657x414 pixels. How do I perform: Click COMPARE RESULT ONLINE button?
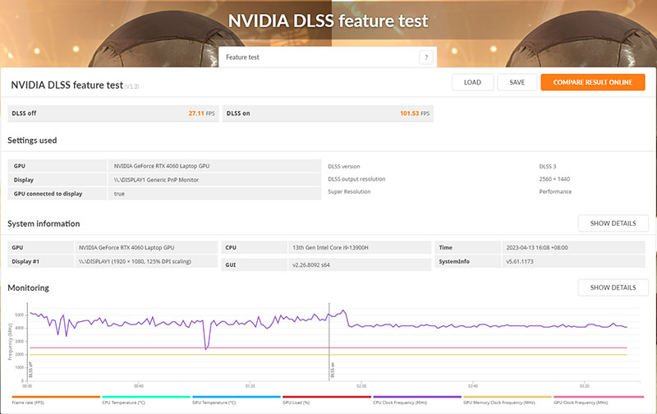click(592, 82)
